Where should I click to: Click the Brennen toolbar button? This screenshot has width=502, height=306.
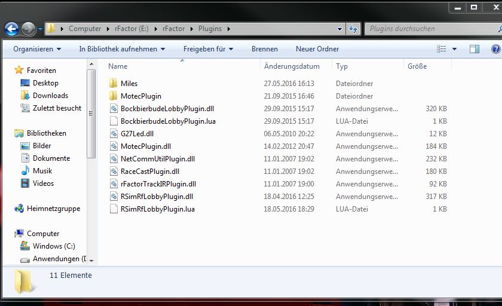[x=264, y=49]
